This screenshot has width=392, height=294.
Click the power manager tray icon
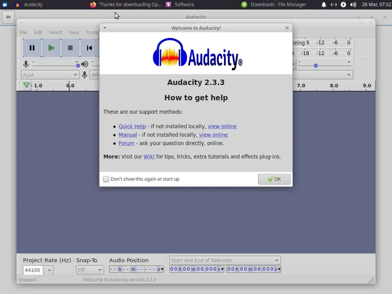pos(343,5)
